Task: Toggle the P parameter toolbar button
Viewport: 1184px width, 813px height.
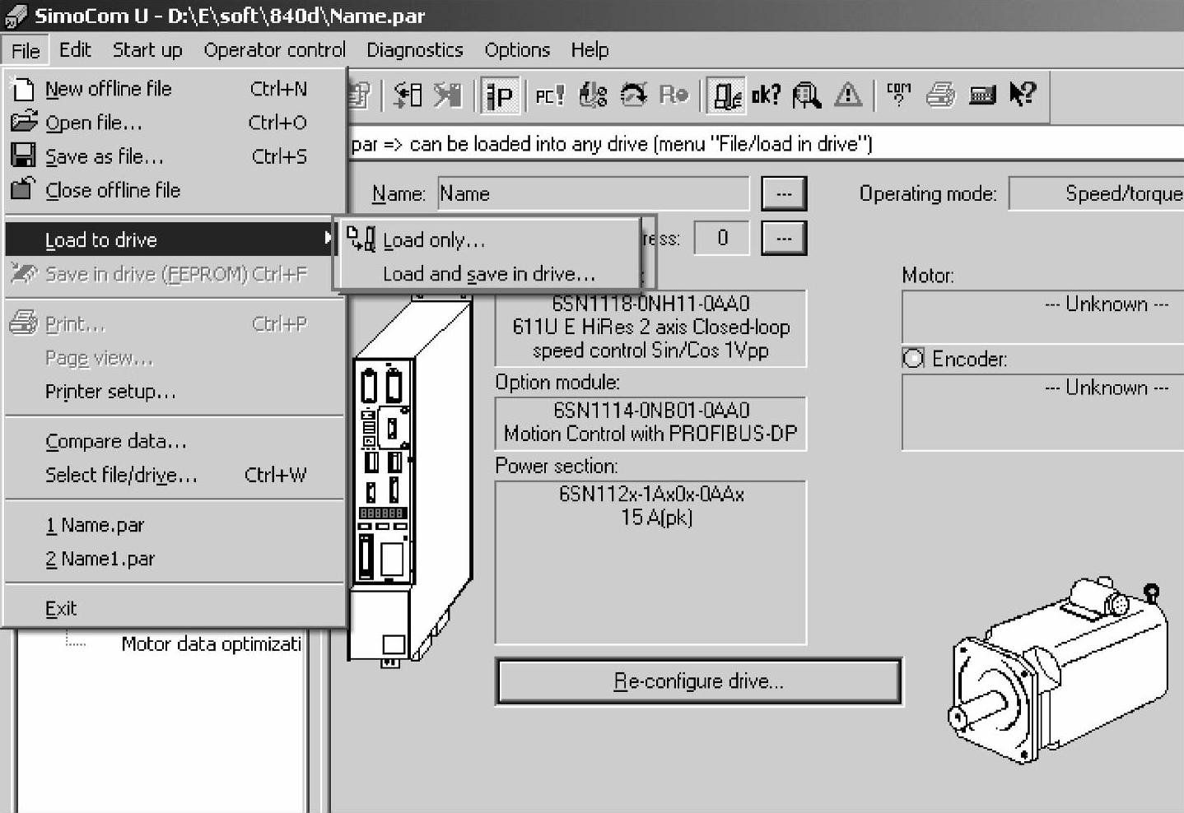Action: (500, 95)
